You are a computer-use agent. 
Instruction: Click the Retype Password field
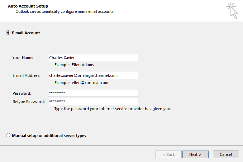point(93,102)
